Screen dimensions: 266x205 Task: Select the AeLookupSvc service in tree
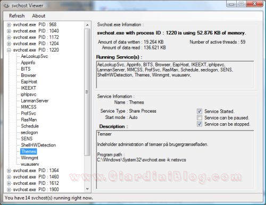(35, 56)
